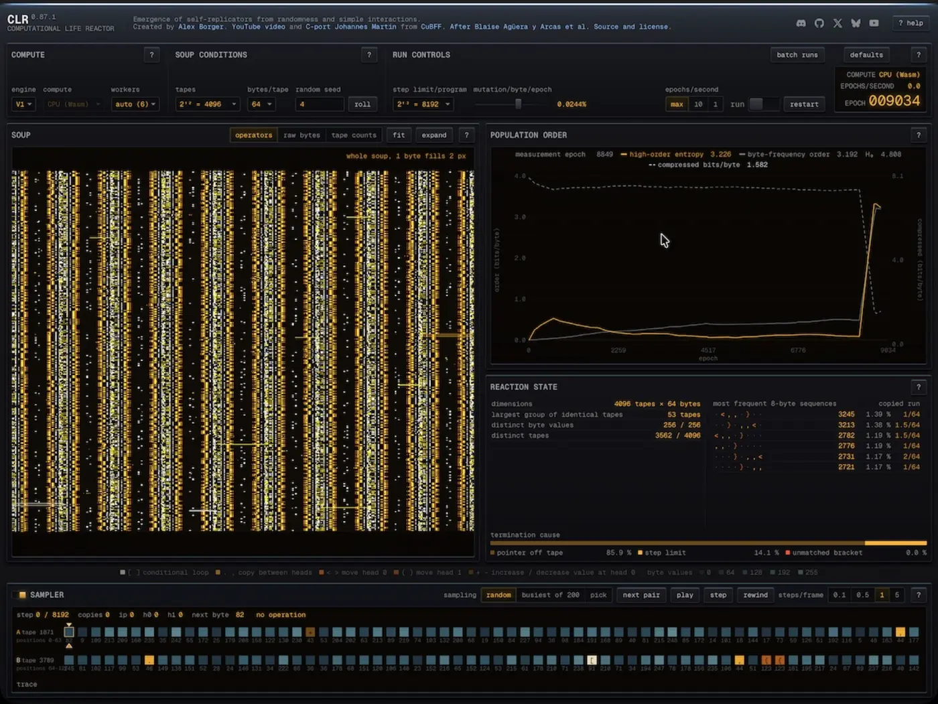Set steps/frame to 1
This screenshot has height=704, width=938.
coord(882,595)
